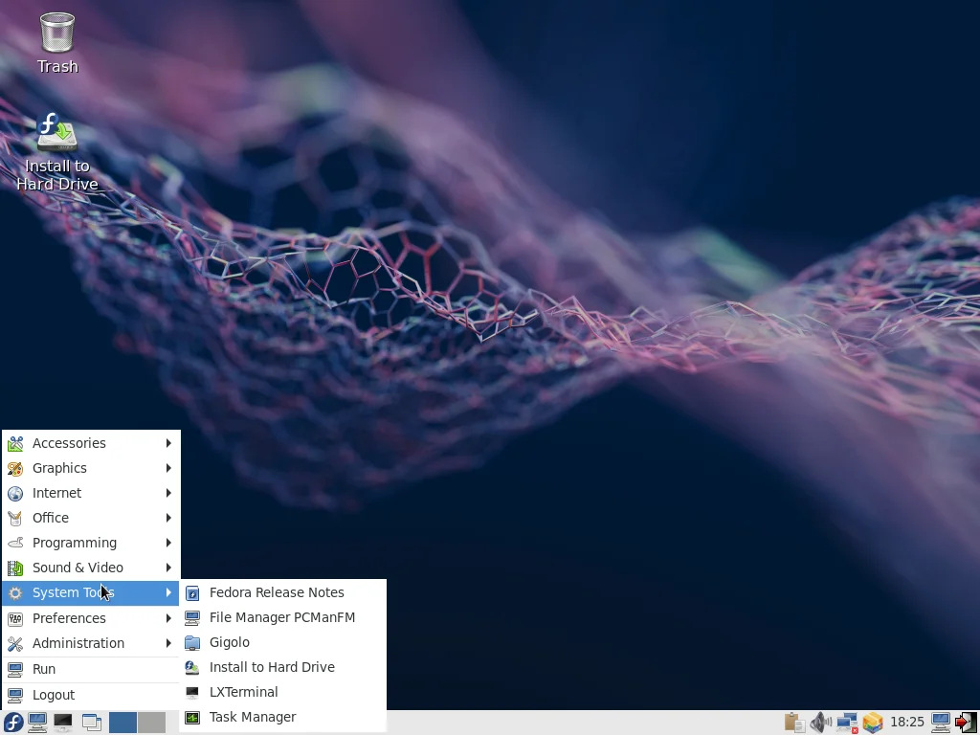Expand Graphics via its arrow
This screenshot has width=980, height=735.
pyautogui.click(x=168, y=468)
